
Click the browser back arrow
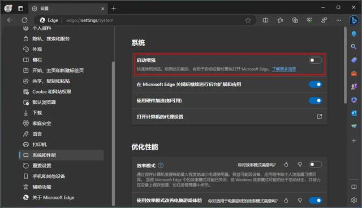tap(10, 20)
